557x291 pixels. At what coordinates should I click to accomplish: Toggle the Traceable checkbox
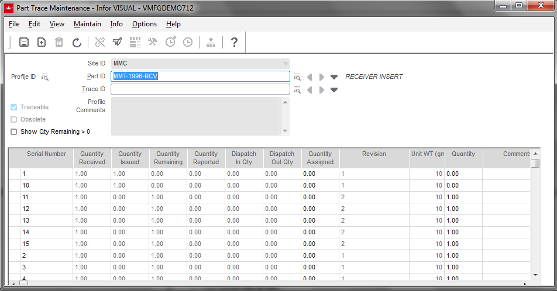tap(14, 107)
